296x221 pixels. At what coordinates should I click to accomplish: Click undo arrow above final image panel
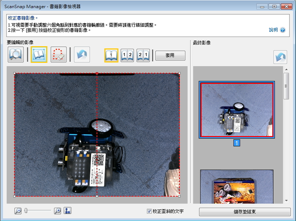[x=280, y=57]
